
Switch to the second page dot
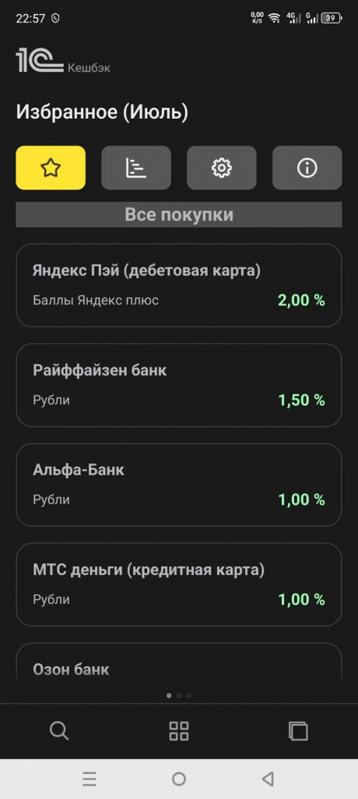coord(179,695)
